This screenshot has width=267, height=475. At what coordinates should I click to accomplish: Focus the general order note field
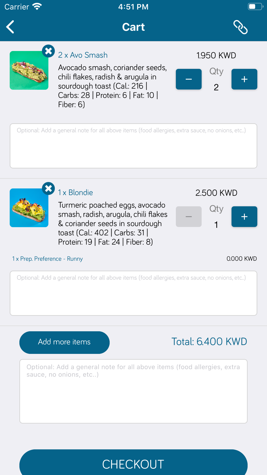(x=133, y=391)
